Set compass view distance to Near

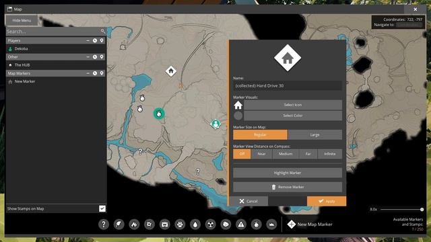(x=261, y=154)
